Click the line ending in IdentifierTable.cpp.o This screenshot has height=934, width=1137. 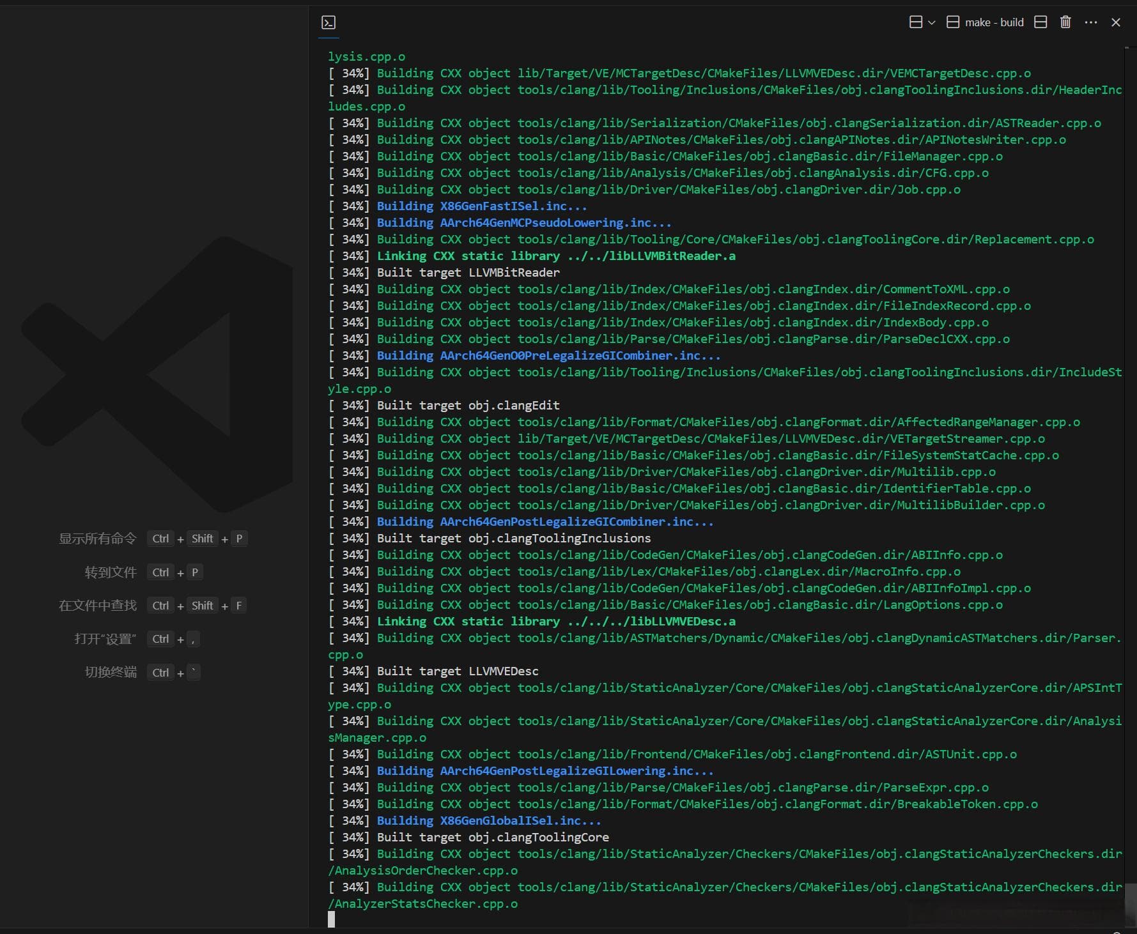pos(679,489)
